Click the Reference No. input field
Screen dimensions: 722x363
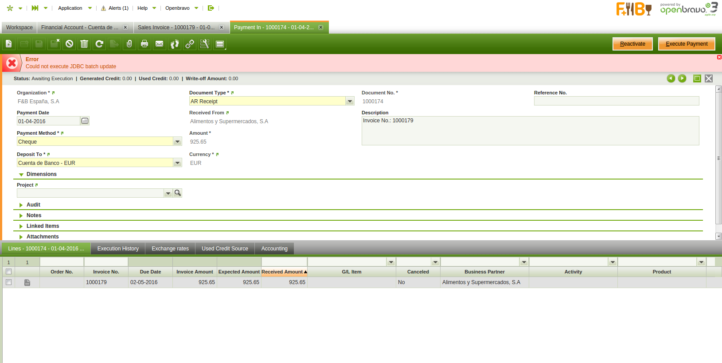616,101
